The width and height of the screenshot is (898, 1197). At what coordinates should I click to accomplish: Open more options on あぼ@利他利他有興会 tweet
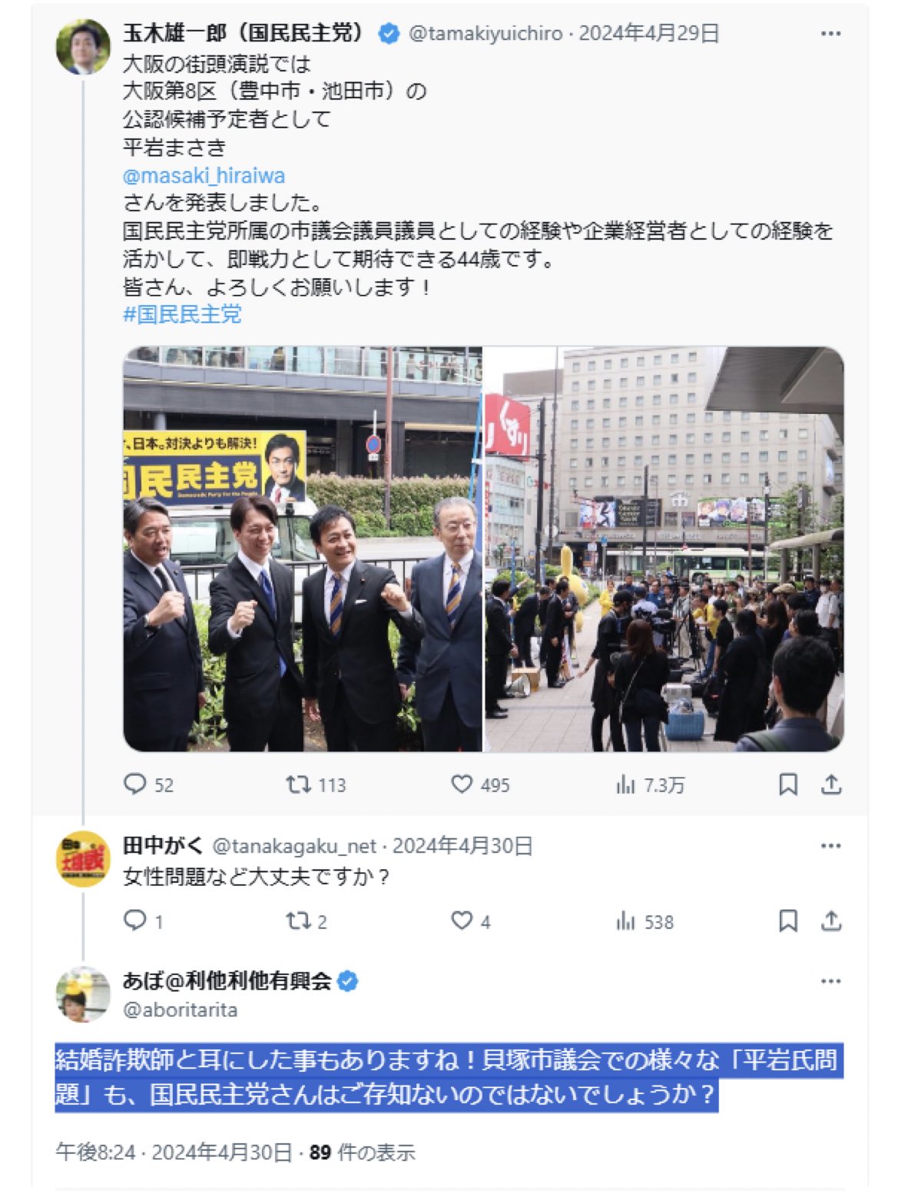830,981
